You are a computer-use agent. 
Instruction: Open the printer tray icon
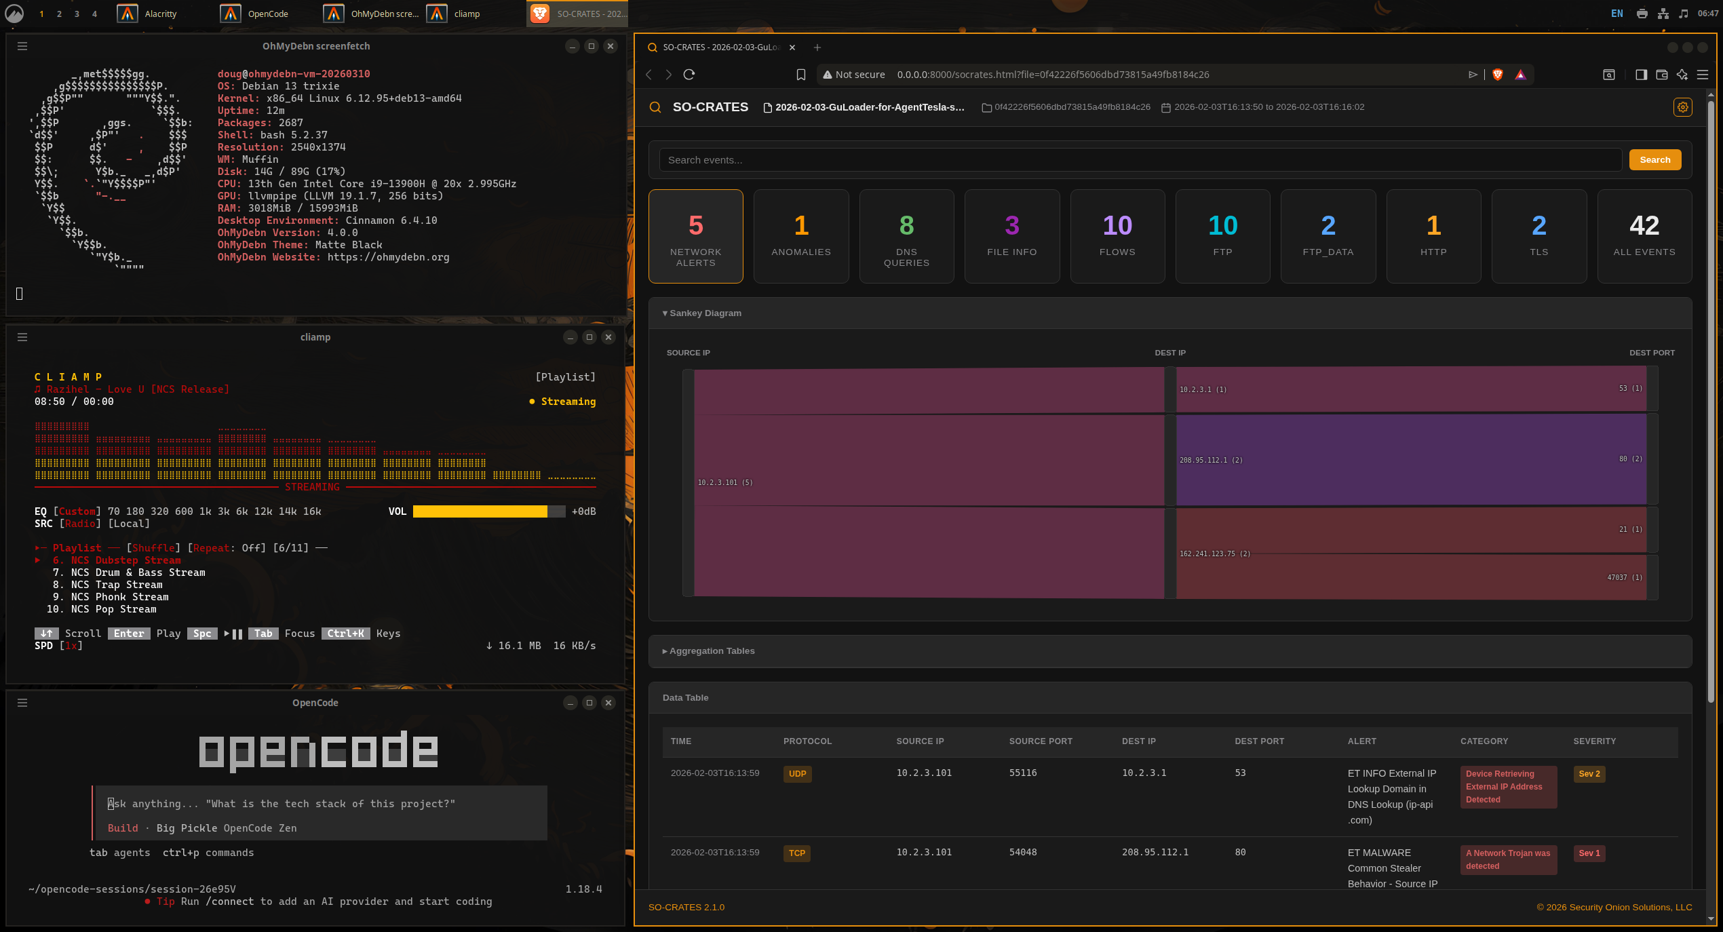[x=1642, y=14]
